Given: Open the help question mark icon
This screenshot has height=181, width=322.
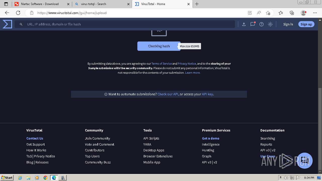Looking at the screenshot, I should click(x=262, y=24).
